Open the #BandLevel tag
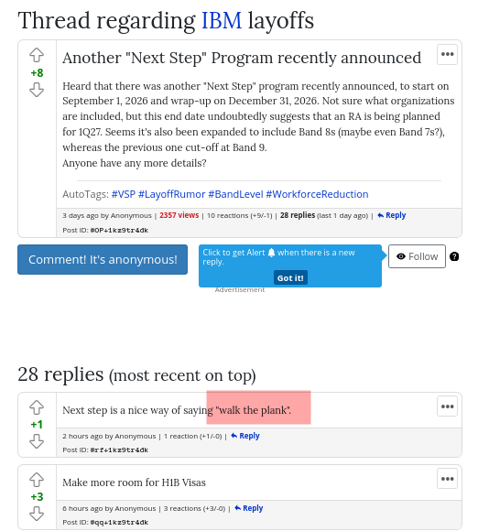 point(235,194)
